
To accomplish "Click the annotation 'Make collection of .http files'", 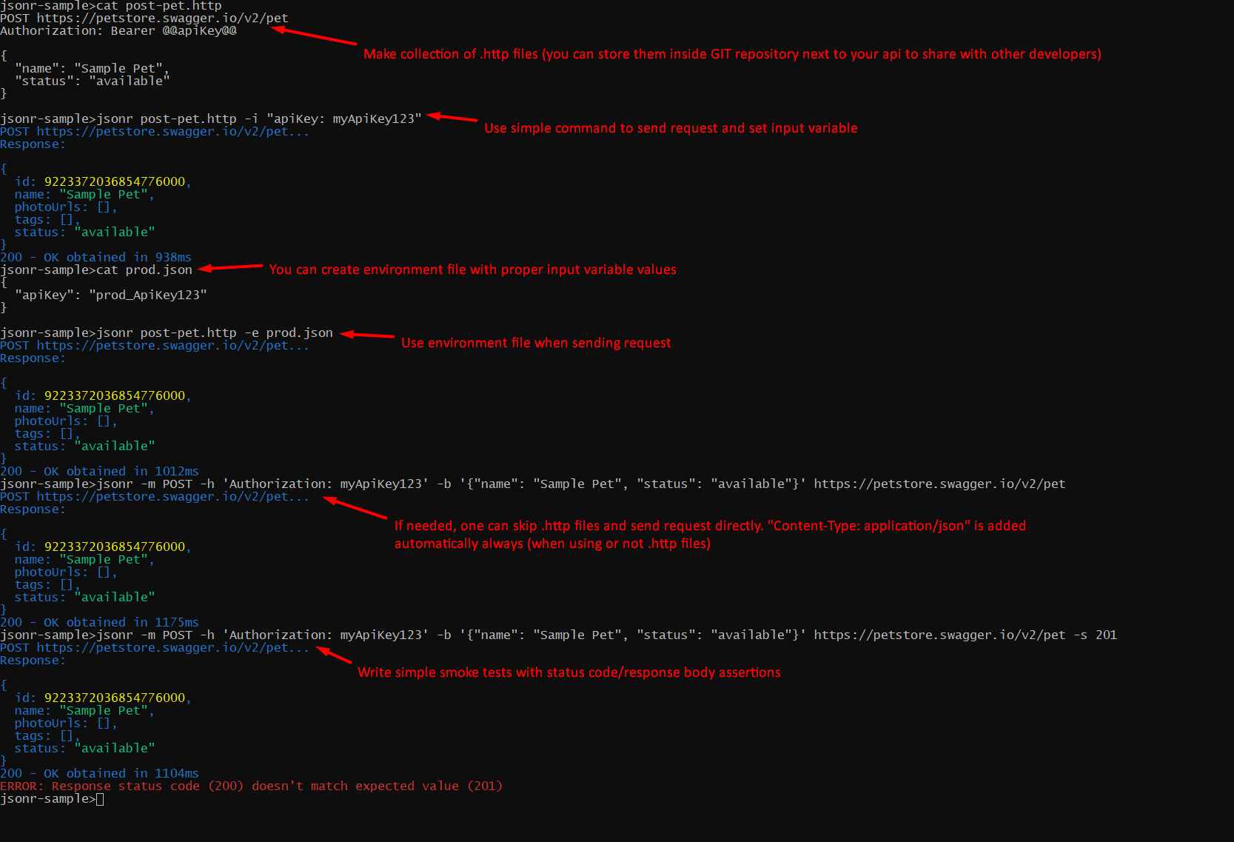I will [x=732, y=54].
